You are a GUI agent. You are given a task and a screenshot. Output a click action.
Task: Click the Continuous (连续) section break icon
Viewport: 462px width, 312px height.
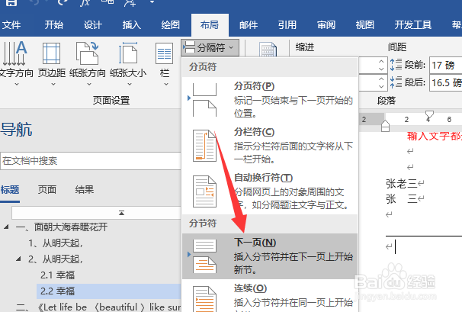click(x=204, y=299)
